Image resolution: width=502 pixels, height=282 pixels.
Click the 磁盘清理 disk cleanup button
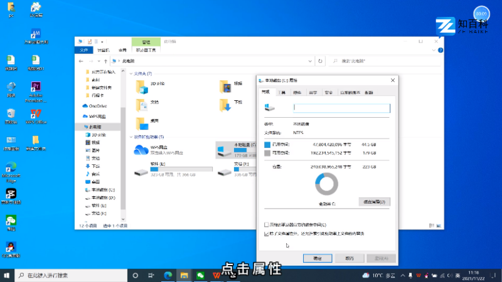coord(374,201)
